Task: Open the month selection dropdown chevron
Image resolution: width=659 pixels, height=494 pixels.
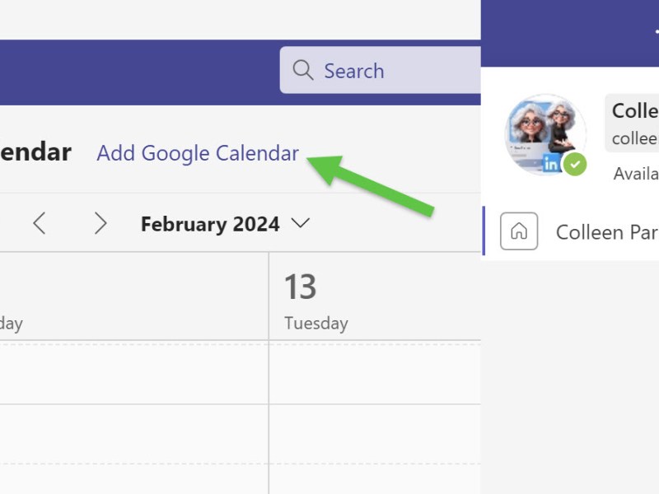Action: (x=300, y=223)
